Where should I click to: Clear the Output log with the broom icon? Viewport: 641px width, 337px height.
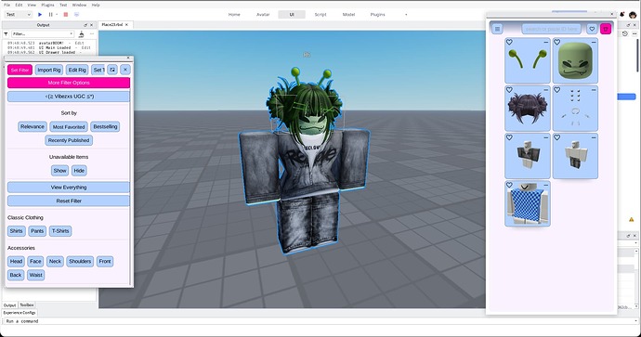point(82,34)
